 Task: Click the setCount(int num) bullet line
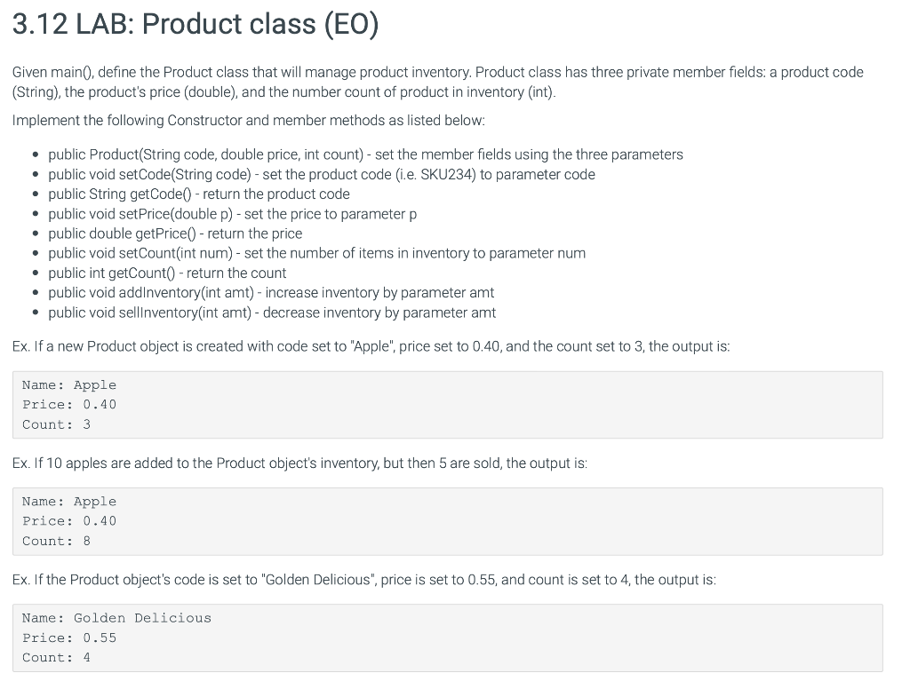point(317,253)
